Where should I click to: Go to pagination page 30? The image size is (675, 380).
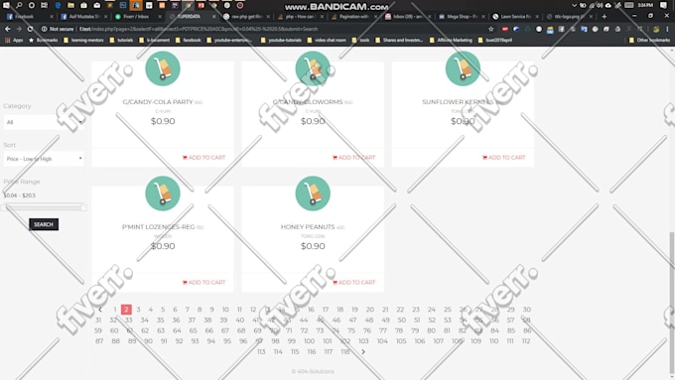point(526,310)
